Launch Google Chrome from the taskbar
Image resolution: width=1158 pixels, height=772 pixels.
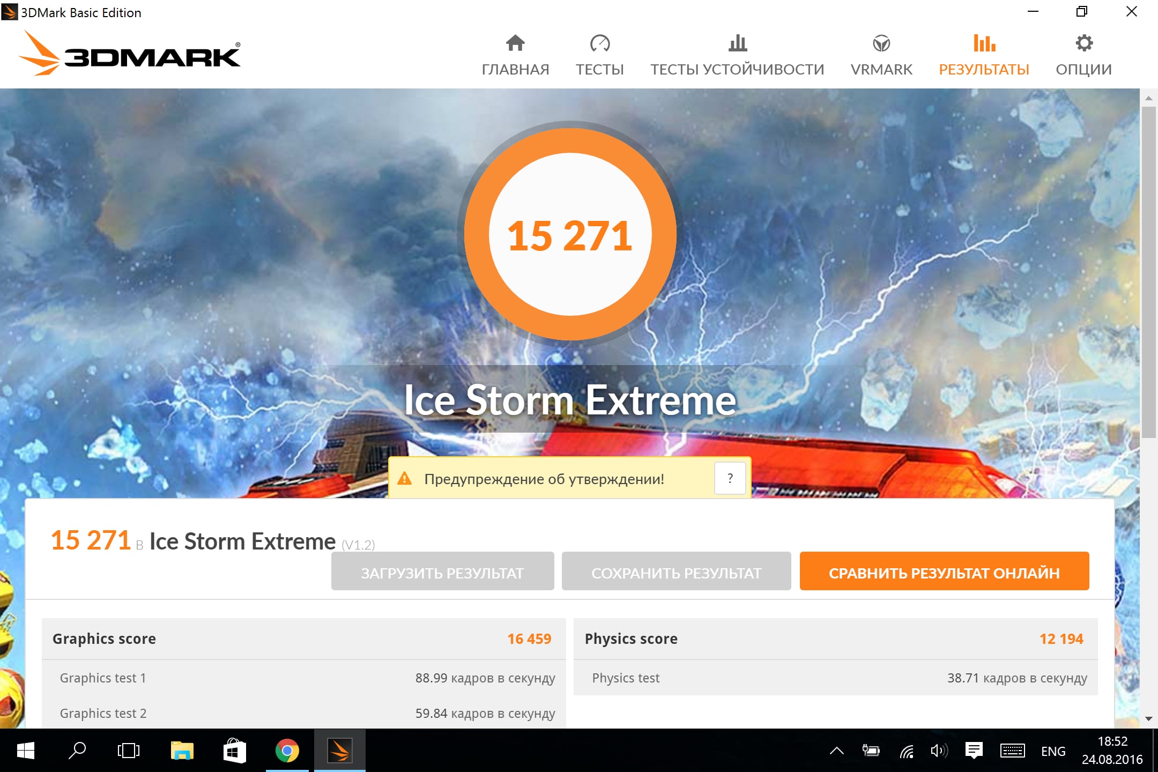[x=287, y=751]
